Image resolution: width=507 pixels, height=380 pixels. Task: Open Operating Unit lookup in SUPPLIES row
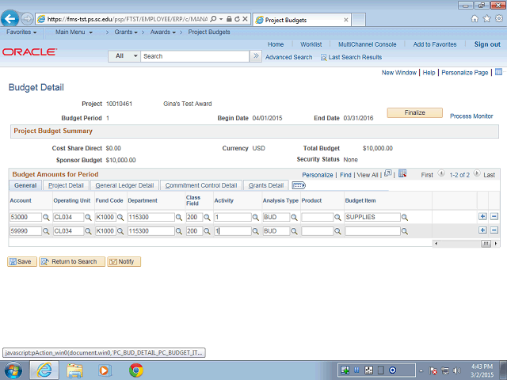point(88,218)
